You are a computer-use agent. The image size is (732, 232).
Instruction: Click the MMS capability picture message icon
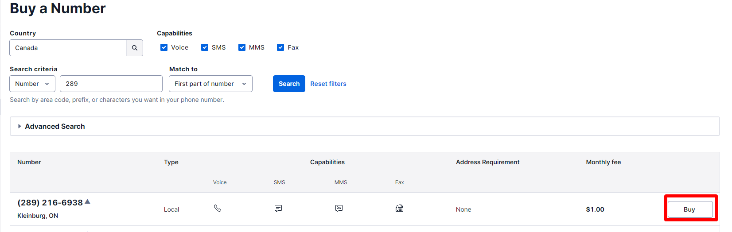[339, 209]
